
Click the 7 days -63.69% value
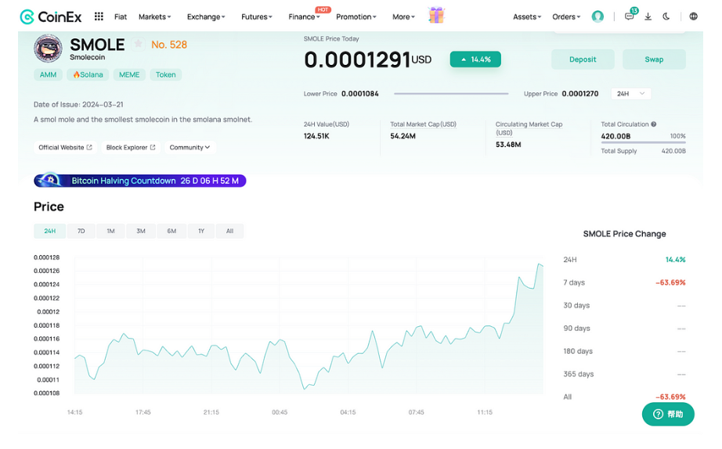[670, 282]
